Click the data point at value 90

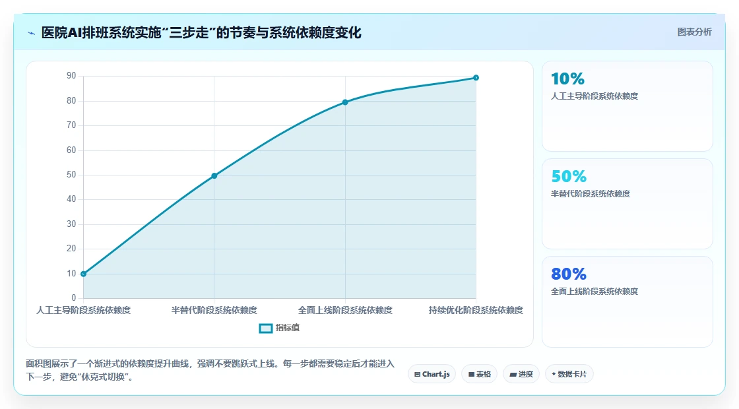[x=476, y=78]
